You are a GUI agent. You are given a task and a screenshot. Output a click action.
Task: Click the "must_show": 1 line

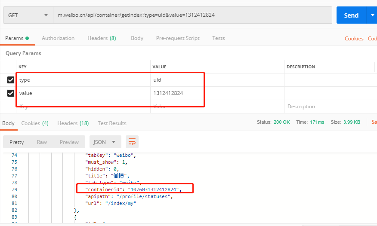coord(106,162)
